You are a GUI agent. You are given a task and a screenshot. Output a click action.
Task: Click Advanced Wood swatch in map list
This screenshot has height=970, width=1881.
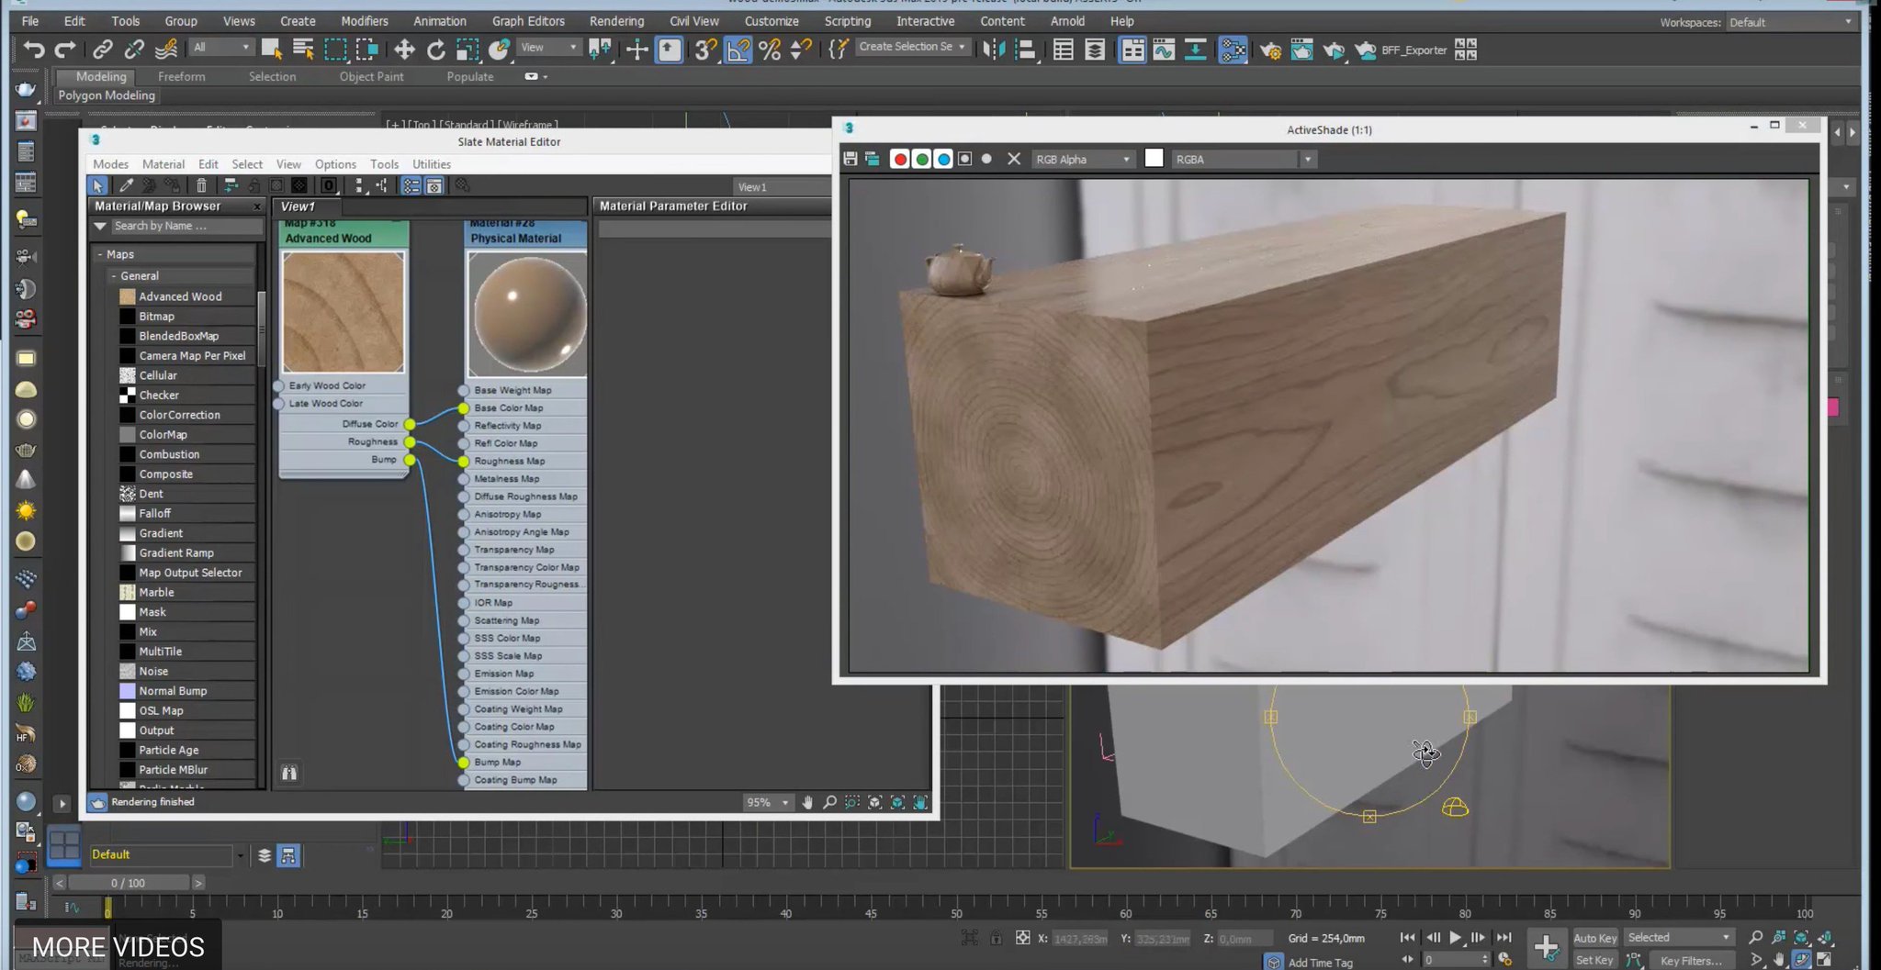[128, 296]
